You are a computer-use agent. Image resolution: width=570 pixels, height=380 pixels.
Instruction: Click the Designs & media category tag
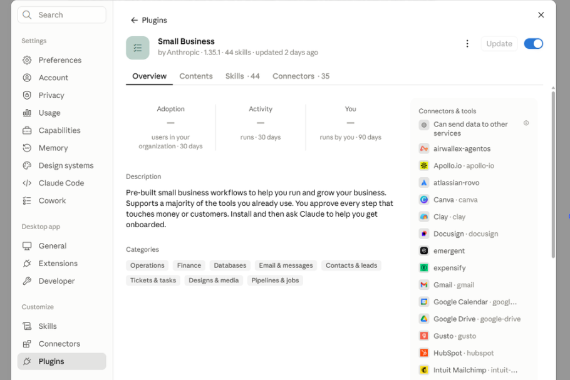[x=214, y=280]
